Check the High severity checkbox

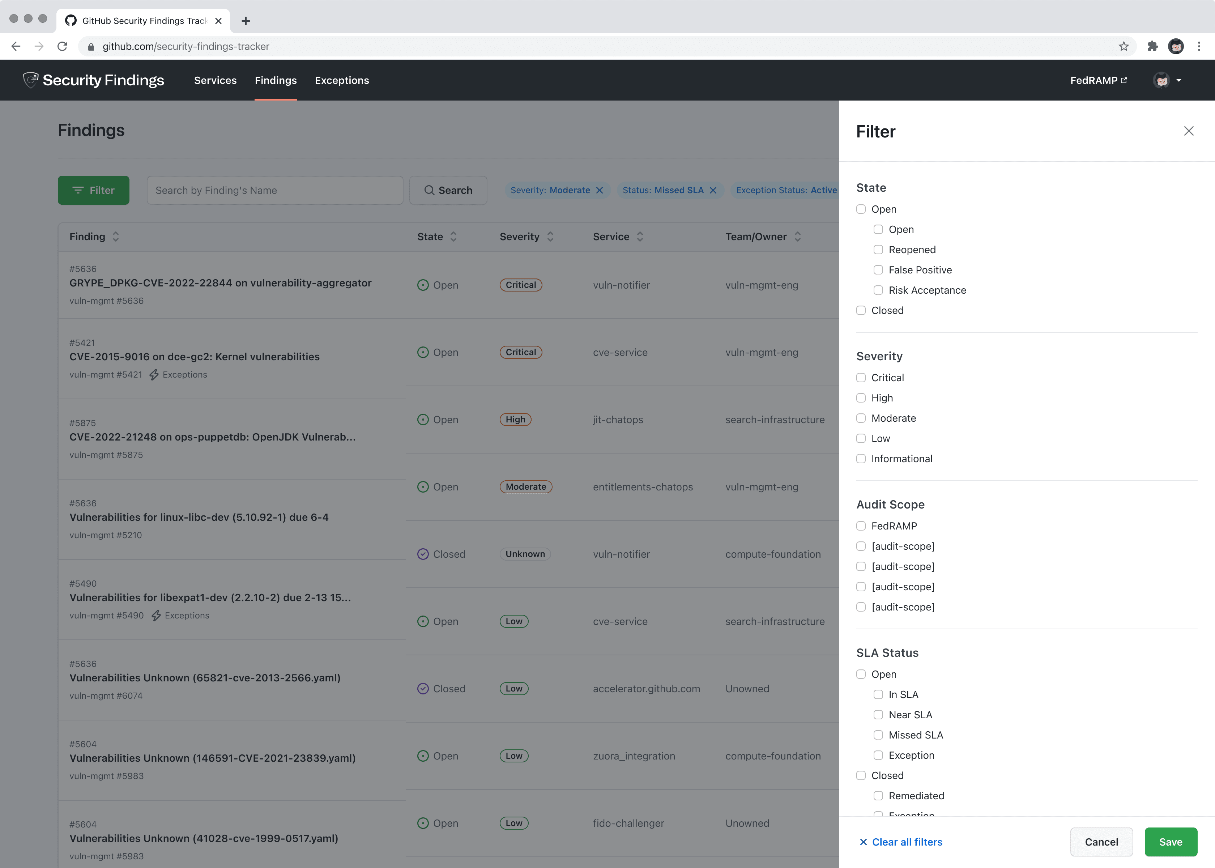click(x=861, y=398)
